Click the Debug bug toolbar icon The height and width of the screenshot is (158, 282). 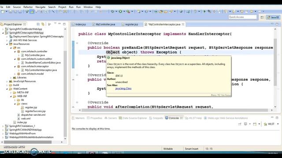113,12
